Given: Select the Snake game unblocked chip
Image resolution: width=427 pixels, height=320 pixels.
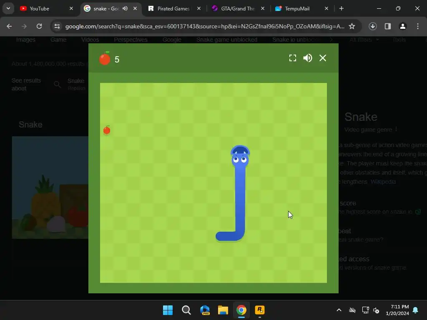Looking at the screenshot, I should [x=227, y=40].
